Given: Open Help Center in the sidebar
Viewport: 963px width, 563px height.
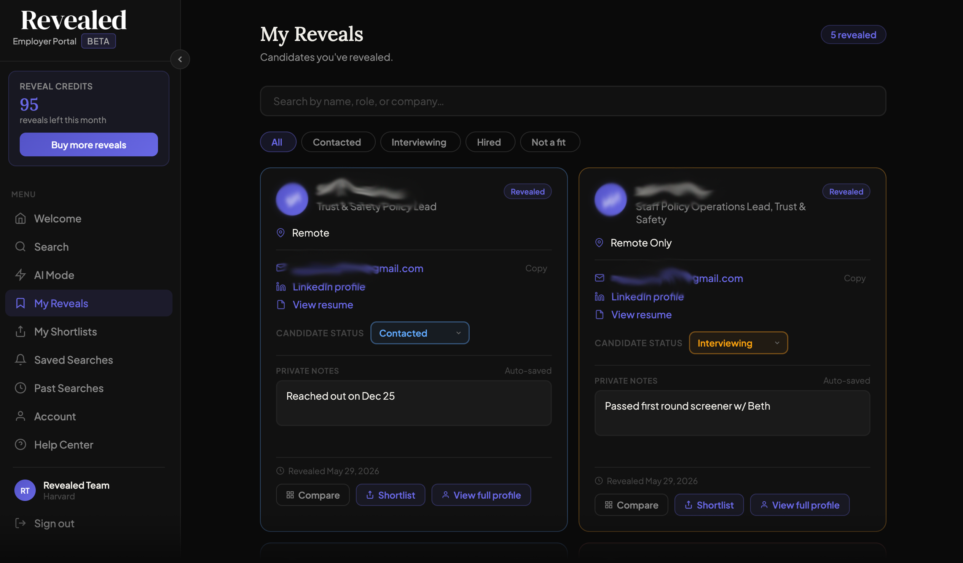Looking at the screenshot, I should [x=89, y=445].
